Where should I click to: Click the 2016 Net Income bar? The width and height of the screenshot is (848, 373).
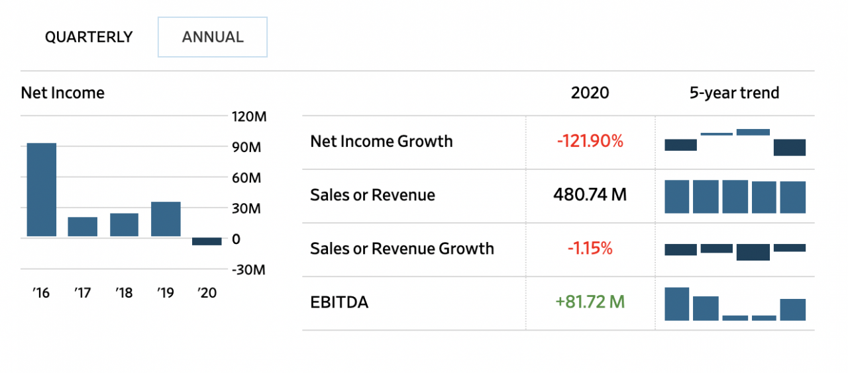coord(41,190)
